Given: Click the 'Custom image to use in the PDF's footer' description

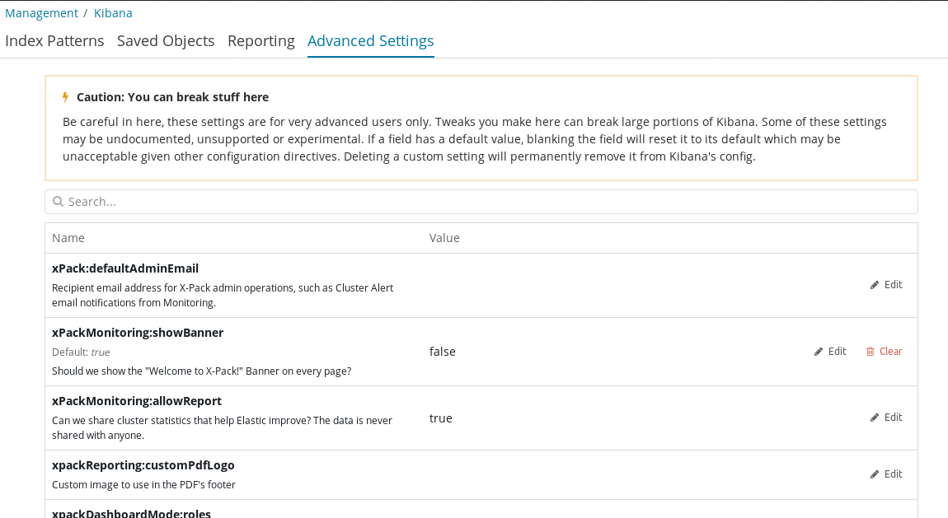Looking at the screenshot, I should coord(144,485).
